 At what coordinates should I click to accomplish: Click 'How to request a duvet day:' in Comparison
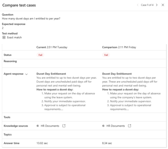(121, 90)
